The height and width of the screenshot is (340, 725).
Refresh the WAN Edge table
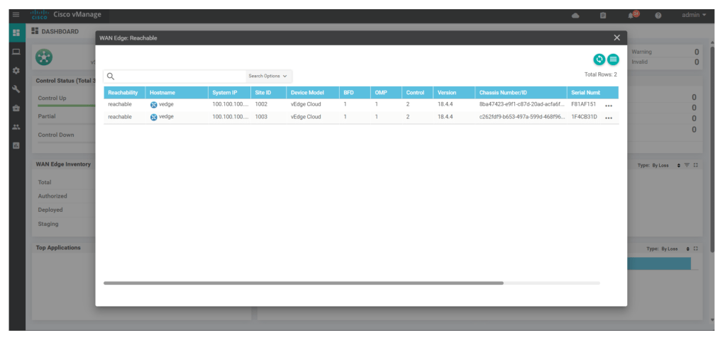[x=599, y=59]
